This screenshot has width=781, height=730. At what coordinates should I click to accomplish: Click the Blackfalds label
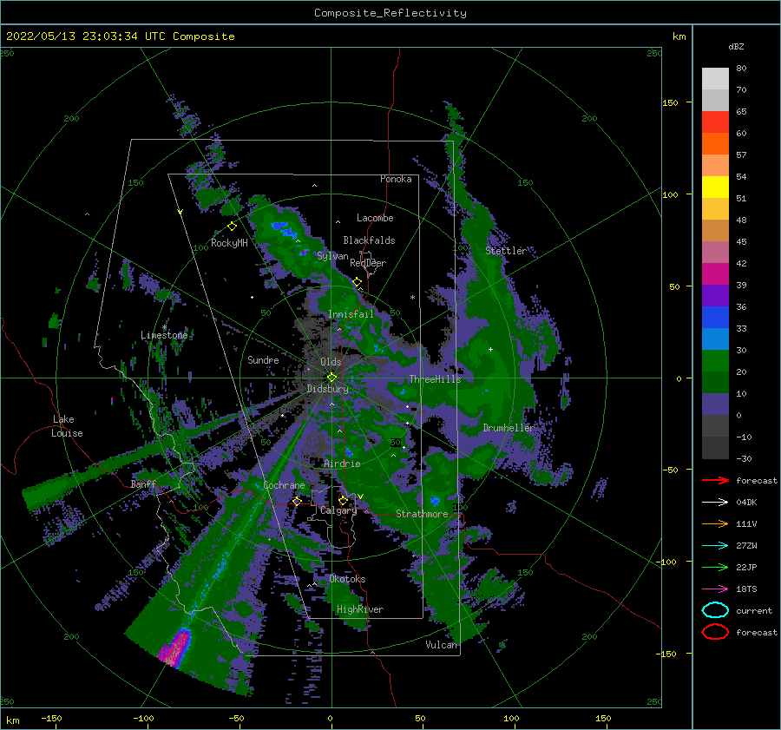tap(369, 240)
